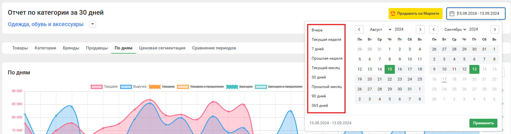511x134 pixels.
Task: Open the Одежда, обувь и аксессуары link
Action: coord(45,24)
